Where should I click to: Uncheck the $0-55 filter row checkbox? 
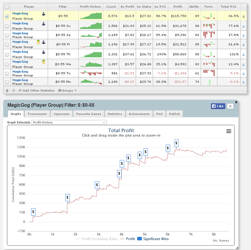click(7, 16)
